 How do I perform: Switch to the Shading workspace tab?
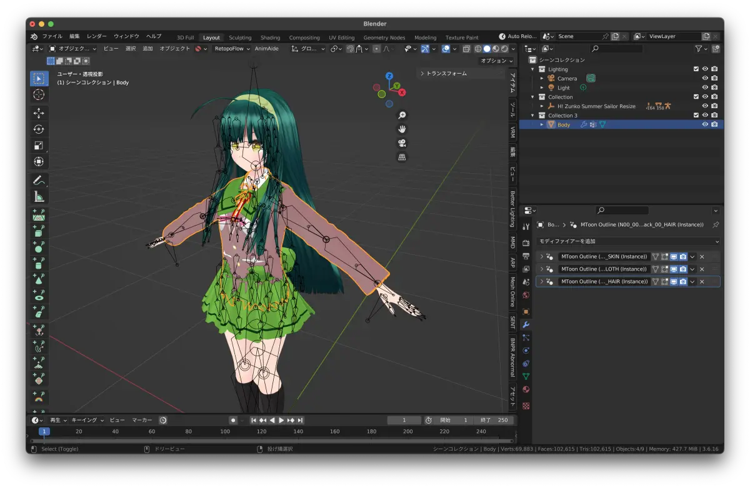coord(270,37)
